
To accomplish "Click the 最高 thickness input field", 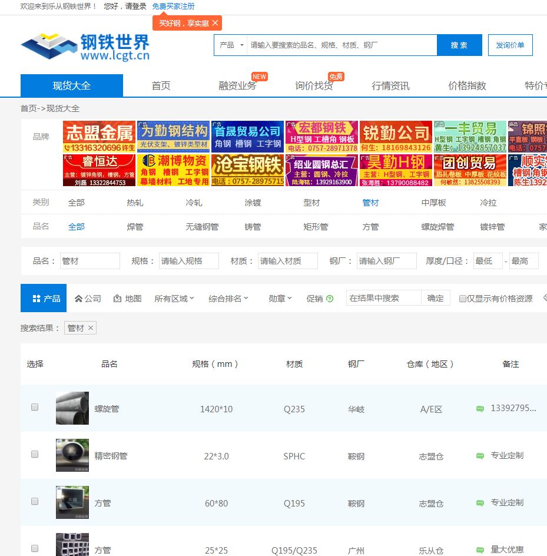I will [x=524, y=261].
